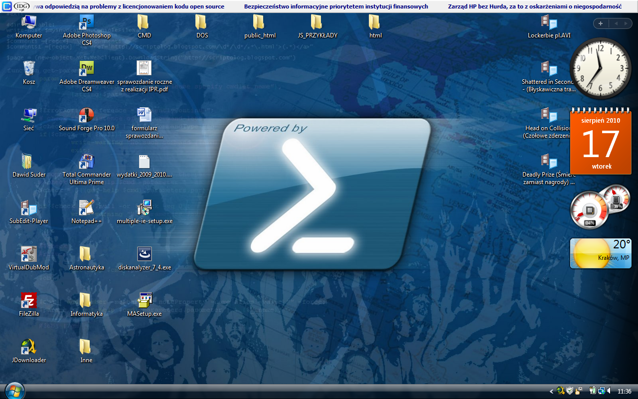Click the taskbar clock 11:36
Screen dimensions: 638x399
tap(625, 392)
